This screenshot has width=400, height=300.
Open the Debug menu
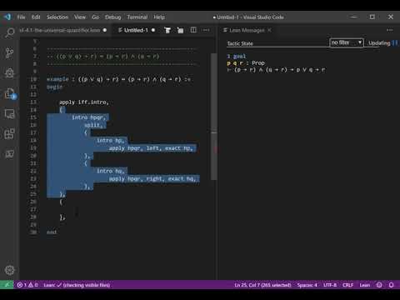click(112, 17)
